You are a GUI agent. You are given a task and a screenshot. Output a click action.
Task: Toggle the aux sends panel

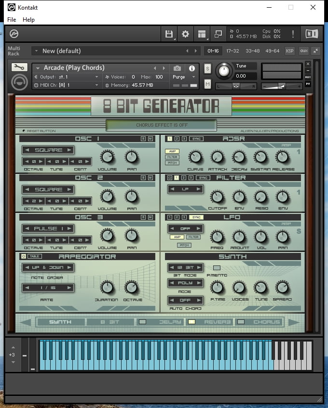(304, 51)
